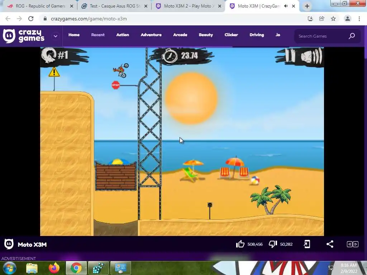This screenshot has width=367, height=275.
Task: Open the Windows Start menu
Action: tap(9, 268)
